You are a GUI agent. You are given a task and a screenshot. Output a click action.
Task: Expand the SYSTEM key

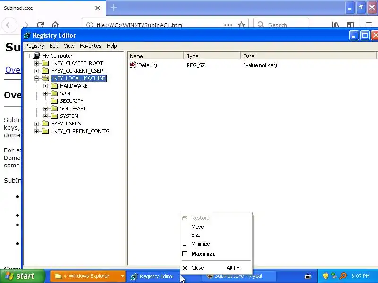pos(45,116)
